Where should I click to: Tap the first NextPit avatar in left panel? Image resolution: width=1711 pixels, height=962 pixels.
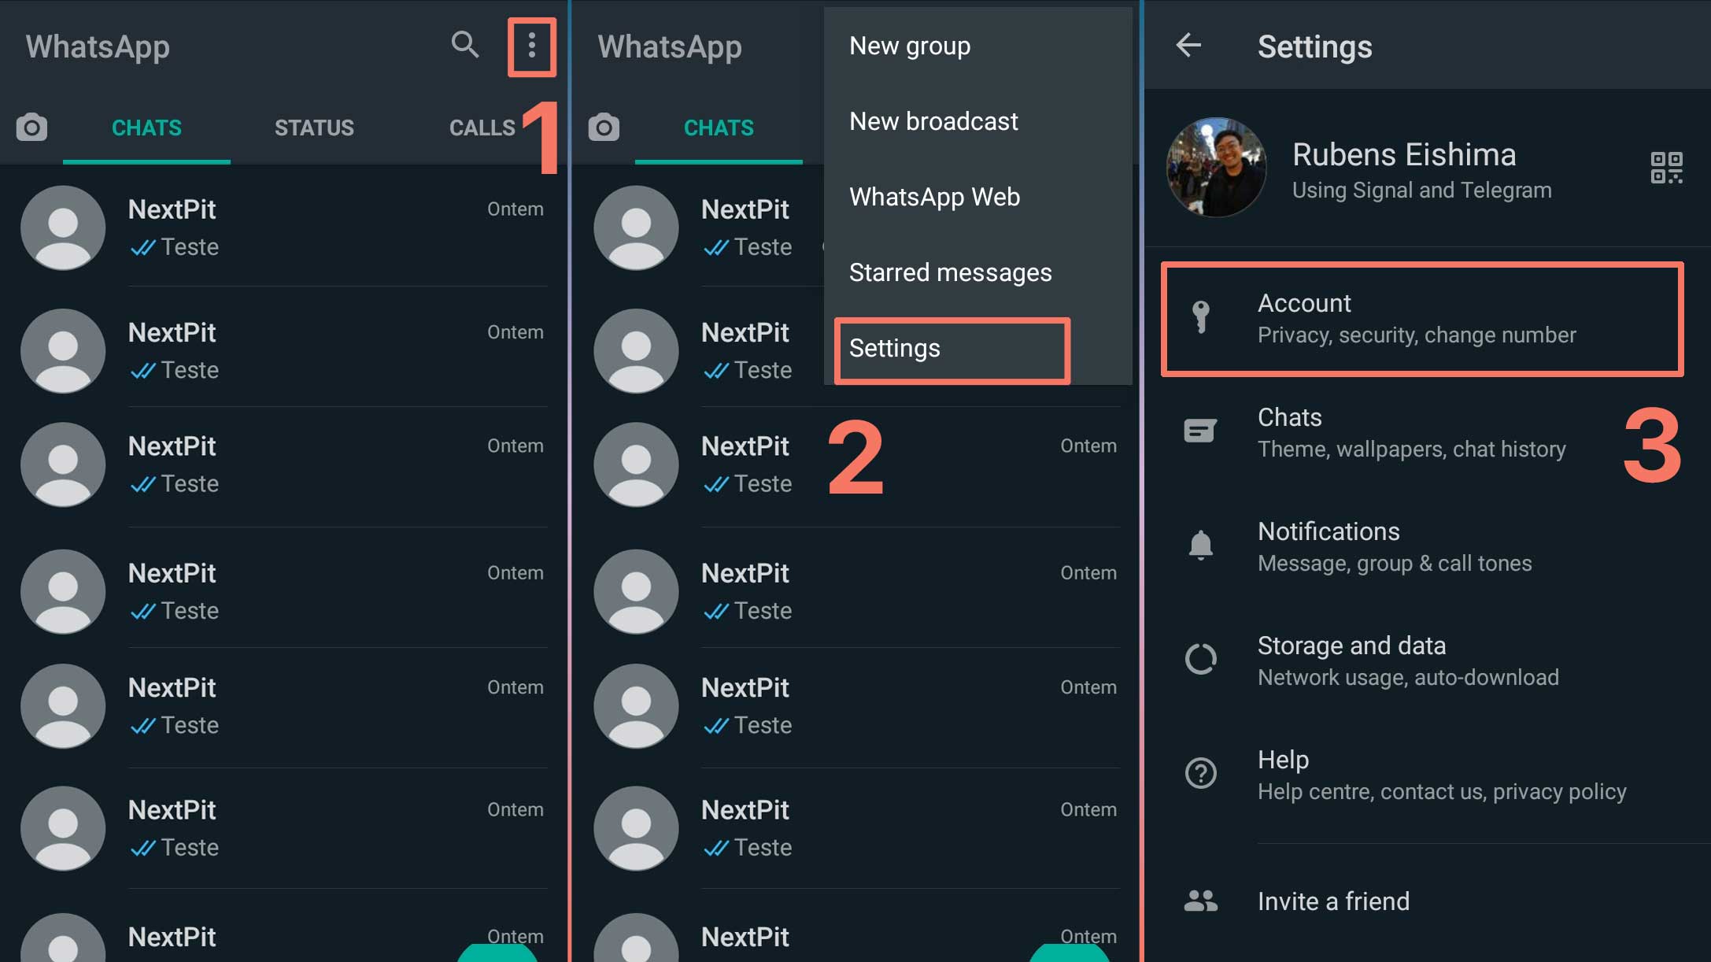click(x=63, y=228)
